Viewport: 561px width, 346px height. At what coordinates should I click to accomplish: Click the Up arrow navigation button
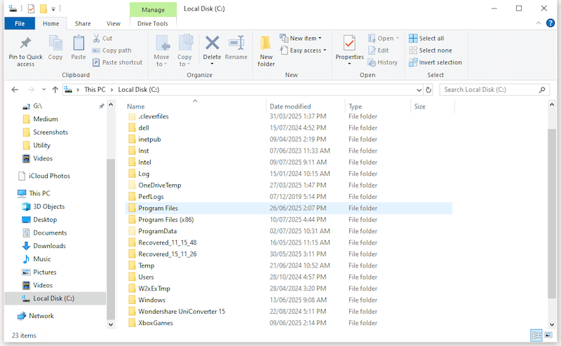pos(55,90)
